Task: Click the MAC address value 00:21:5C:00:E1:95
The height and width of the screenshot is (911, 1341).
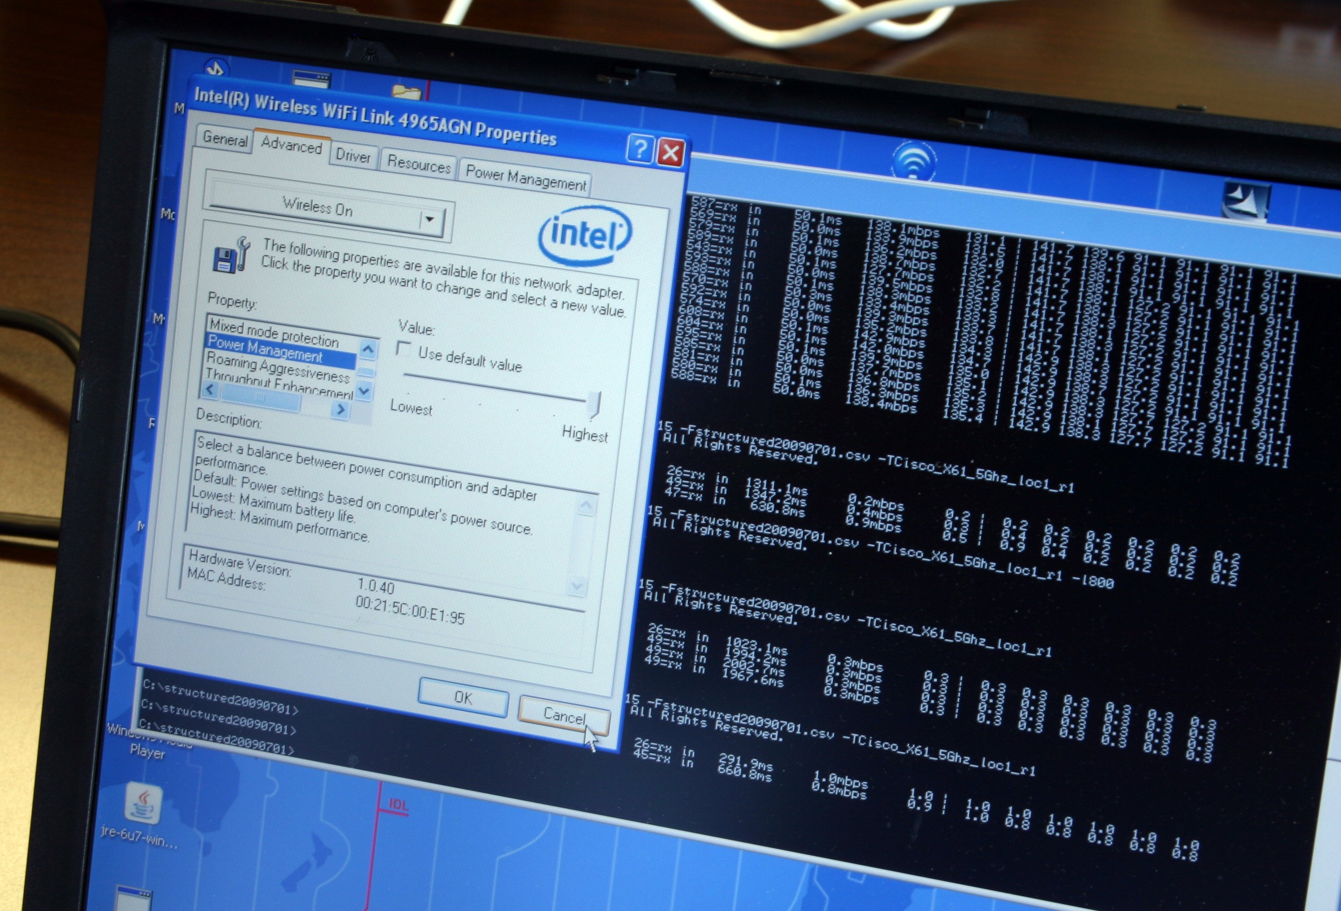Action: (x=410, y=611)
